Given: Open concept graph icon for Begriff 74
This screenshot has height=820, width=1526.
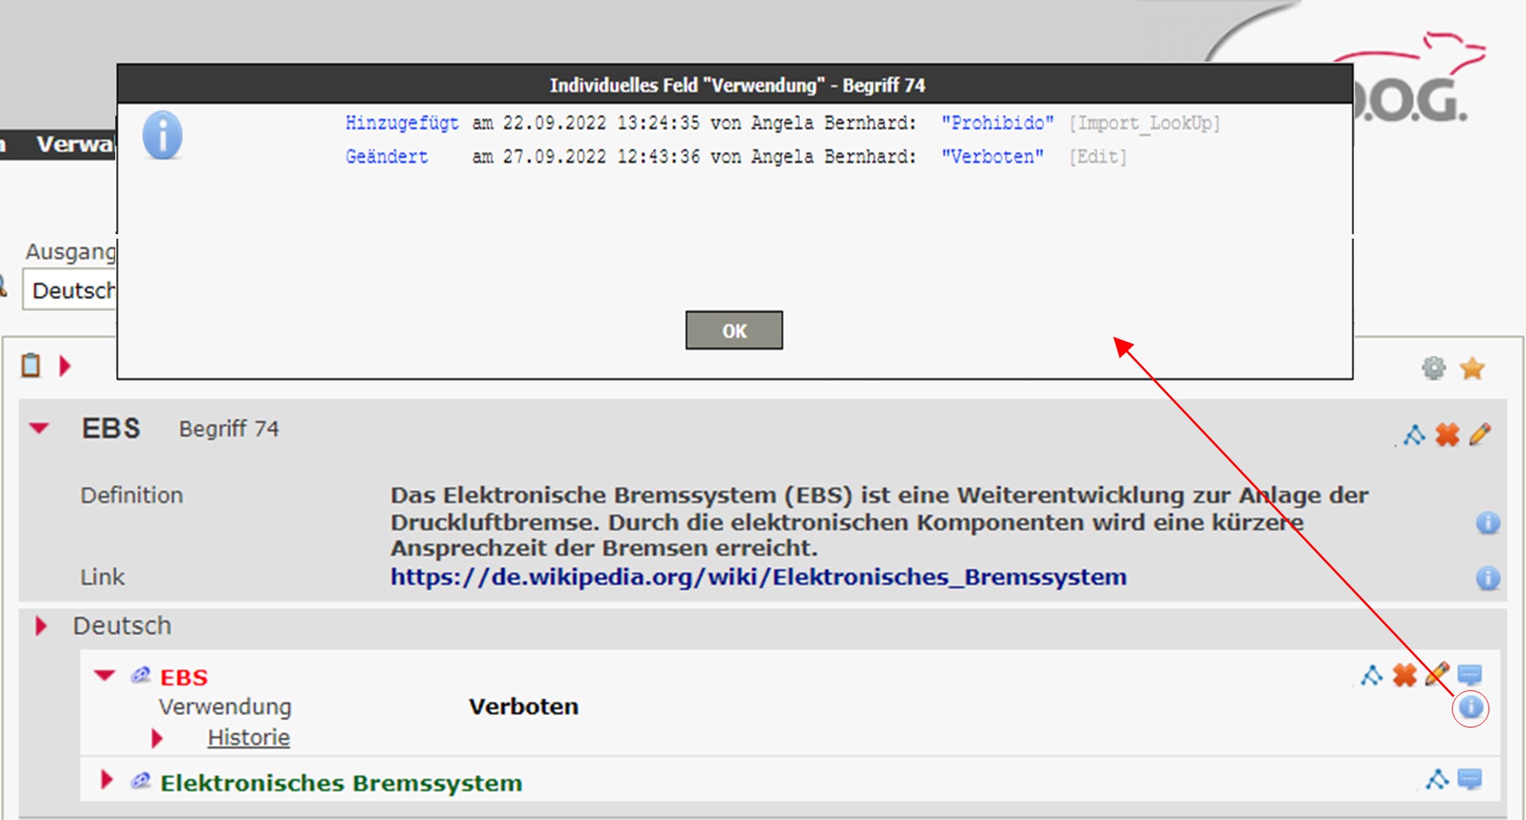Looking at the screenshot, I should point(1414,435).
